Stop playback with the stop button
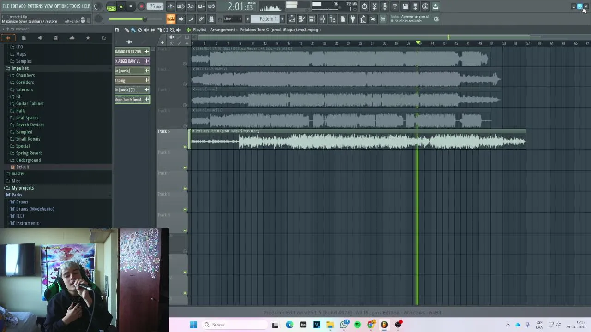591x332 pixels. click(131, 6)
